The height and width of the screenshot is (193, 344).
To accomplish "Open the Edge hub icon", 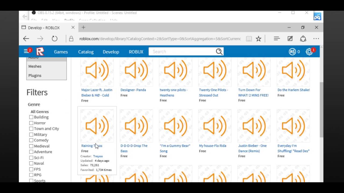I will (277, 39).
